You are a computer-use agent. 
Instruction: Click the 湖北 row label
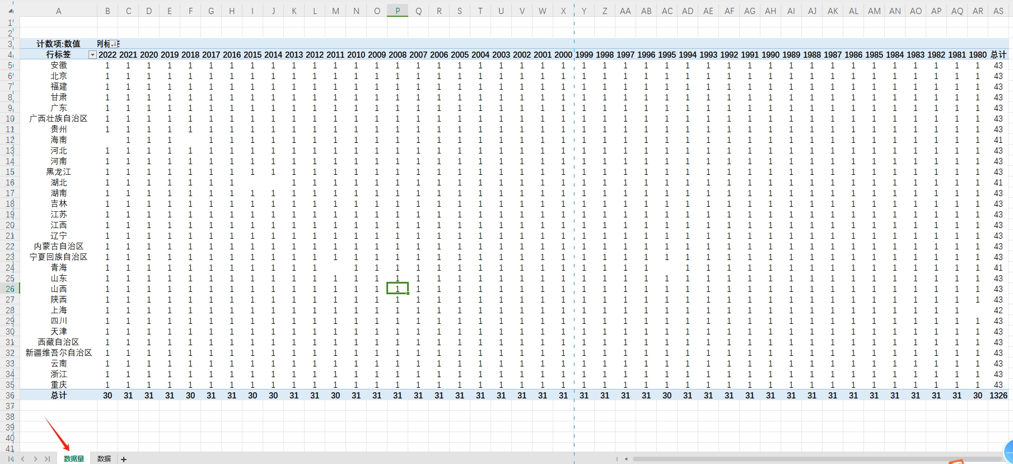click(58, 182)
